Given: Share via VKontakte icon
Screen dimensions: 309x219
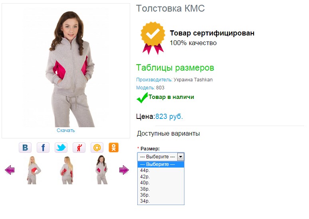Looking at the screenshot, I should [x=25, y=148].
